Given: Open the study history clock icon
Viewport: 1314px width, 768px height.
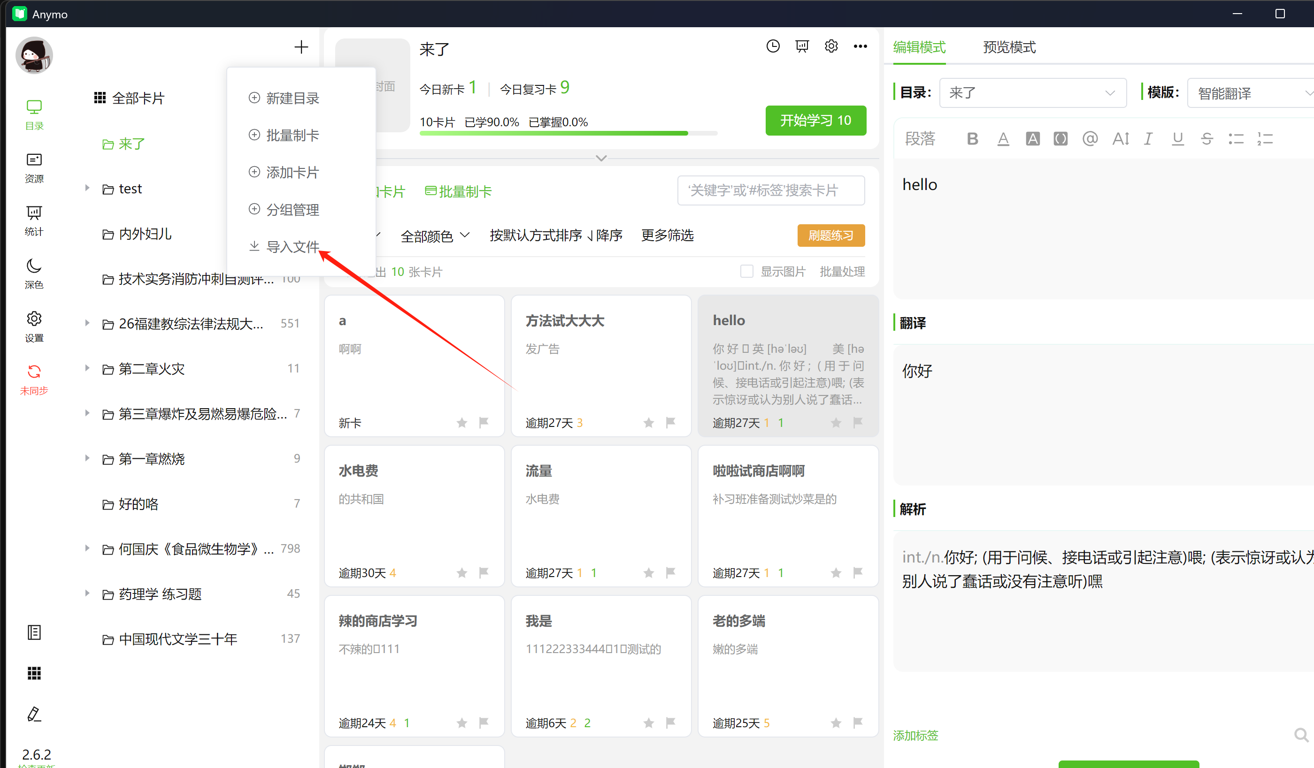Looking at the screenshot, I should coord(773,46).
